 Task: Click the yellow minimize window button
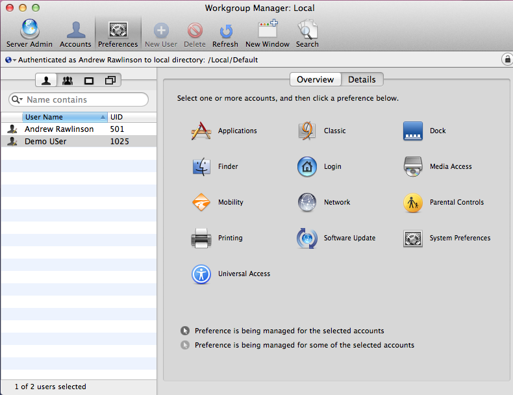(x=23, y=8)
